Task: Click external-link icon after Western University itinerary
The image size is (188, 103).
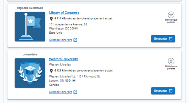Action: (x=75, y=92)
